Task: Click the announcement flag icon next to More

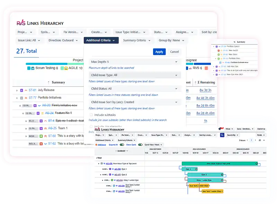Action: pyautogui.click(x=221, y=129)
